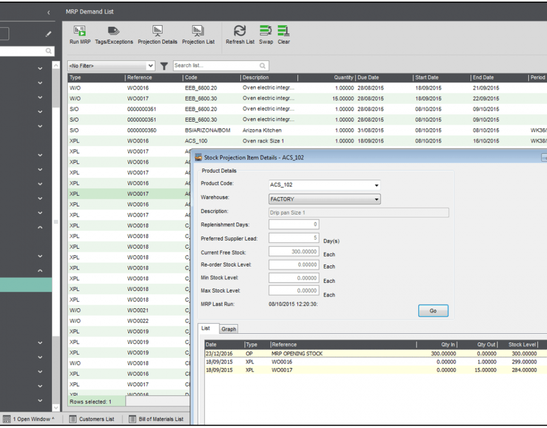The height and width of the screenshot is (428, 547).
Task: Open the 1 Open Window menu
Action: click(29, 419)
